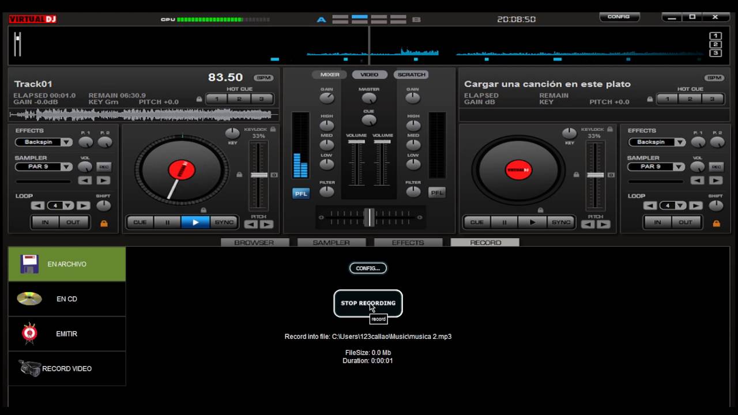
Task: Toggle left deck loop lock icon
Action: (x=104, y=223)
